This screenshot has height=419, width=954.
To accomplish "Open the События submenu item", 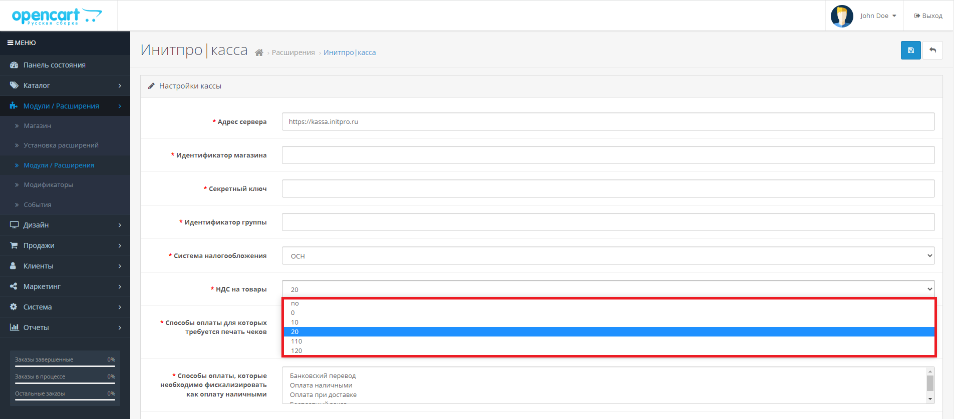I will (x=65, y=205).
